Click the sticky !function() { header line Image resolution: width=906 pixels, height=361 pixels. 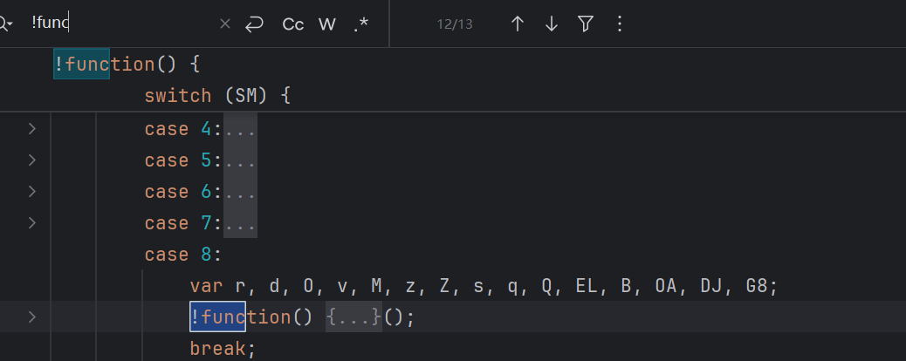127,65
